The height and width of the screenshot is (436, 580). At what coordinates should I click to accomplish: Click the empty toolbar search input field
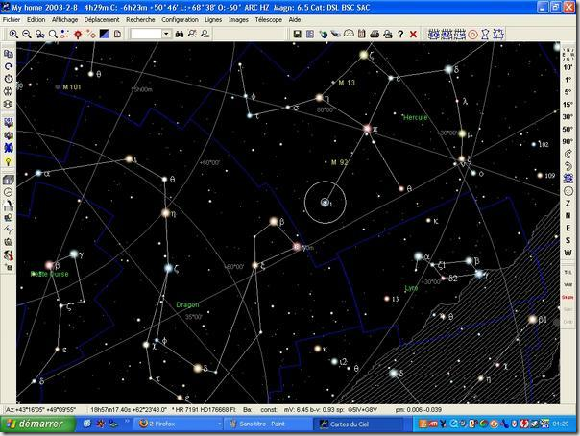(147, 34)
